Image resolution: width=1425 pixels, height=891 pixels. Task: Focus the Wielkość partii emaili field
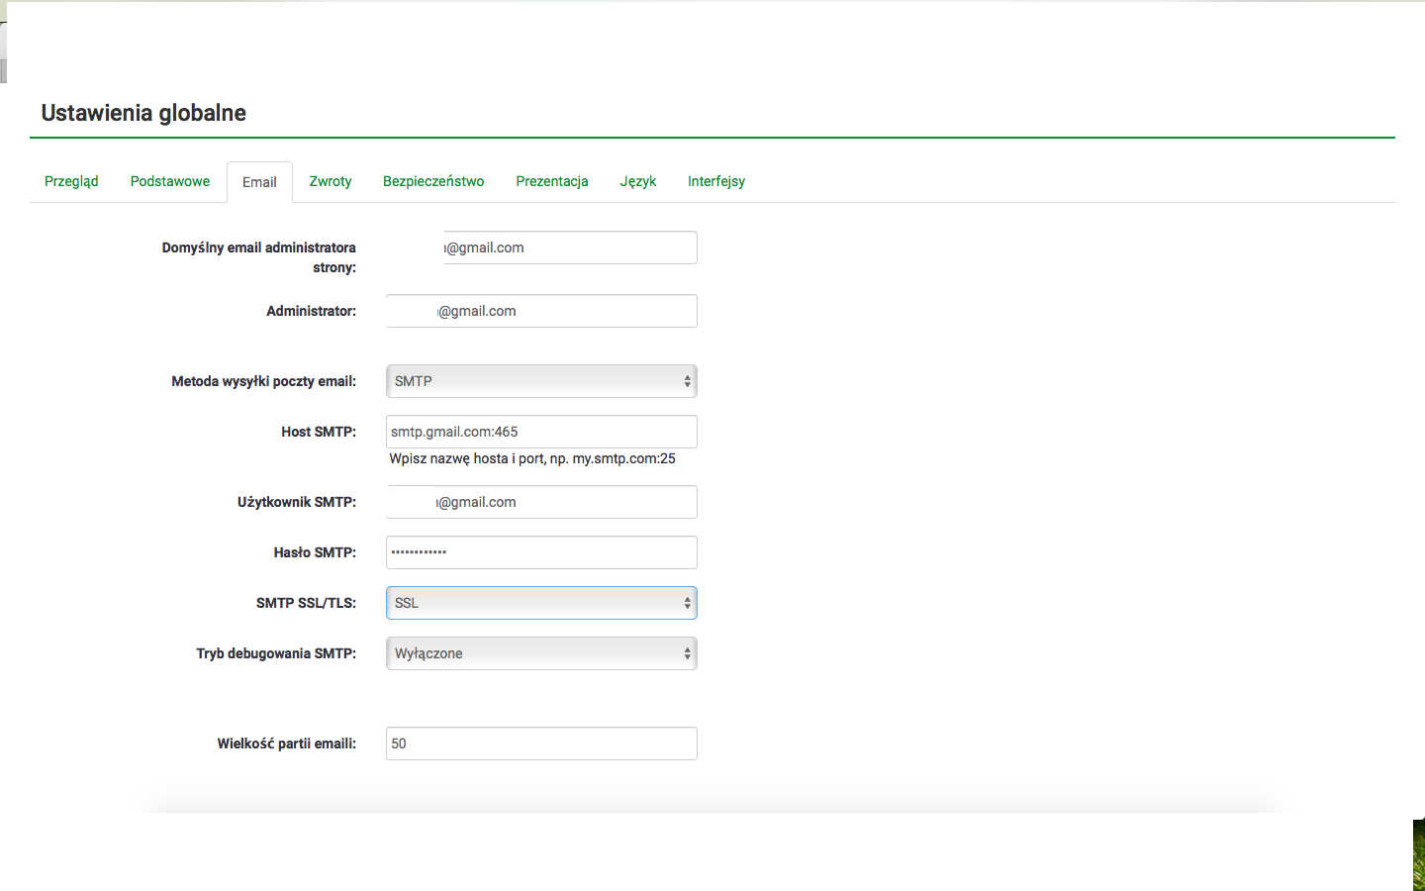click(x=541, y=743)
